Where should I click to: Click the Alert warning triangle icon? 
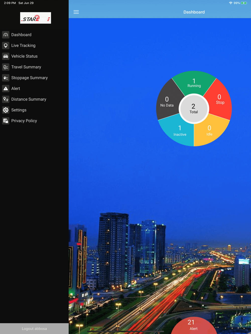(6, 89)
